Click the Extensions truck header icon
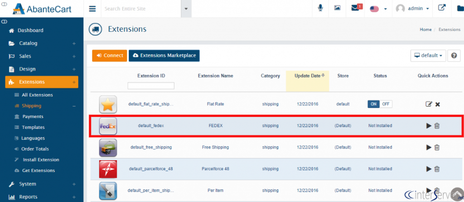 95,30
